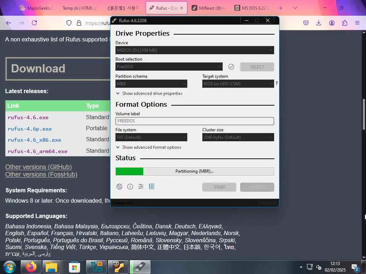The width and height of the screenshot is (366, 274).
Task: Show Rufus application information icon
Action: coord(130,186)
